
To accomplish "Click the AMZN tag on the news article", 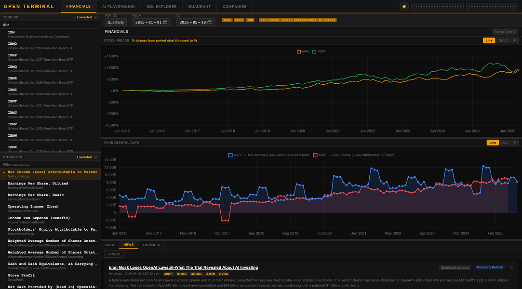I will (x=211, y=274).
